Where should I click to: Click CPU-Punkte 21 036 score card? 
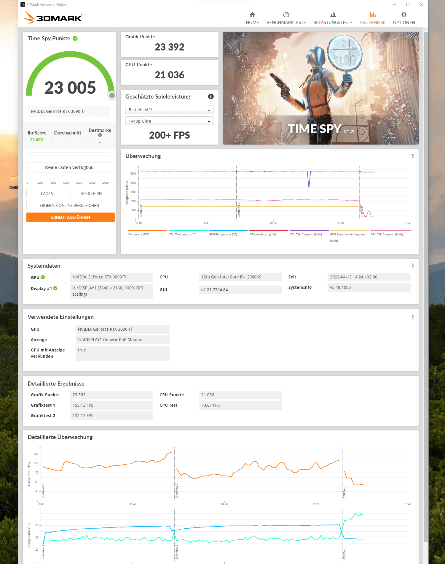(x=169, y=72)
